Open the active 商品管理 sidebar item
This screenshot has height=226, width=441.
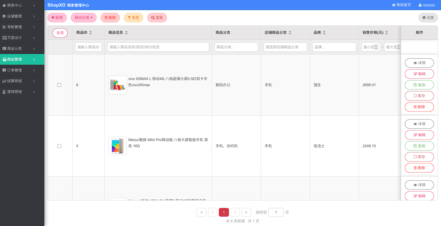click(22, 59)
